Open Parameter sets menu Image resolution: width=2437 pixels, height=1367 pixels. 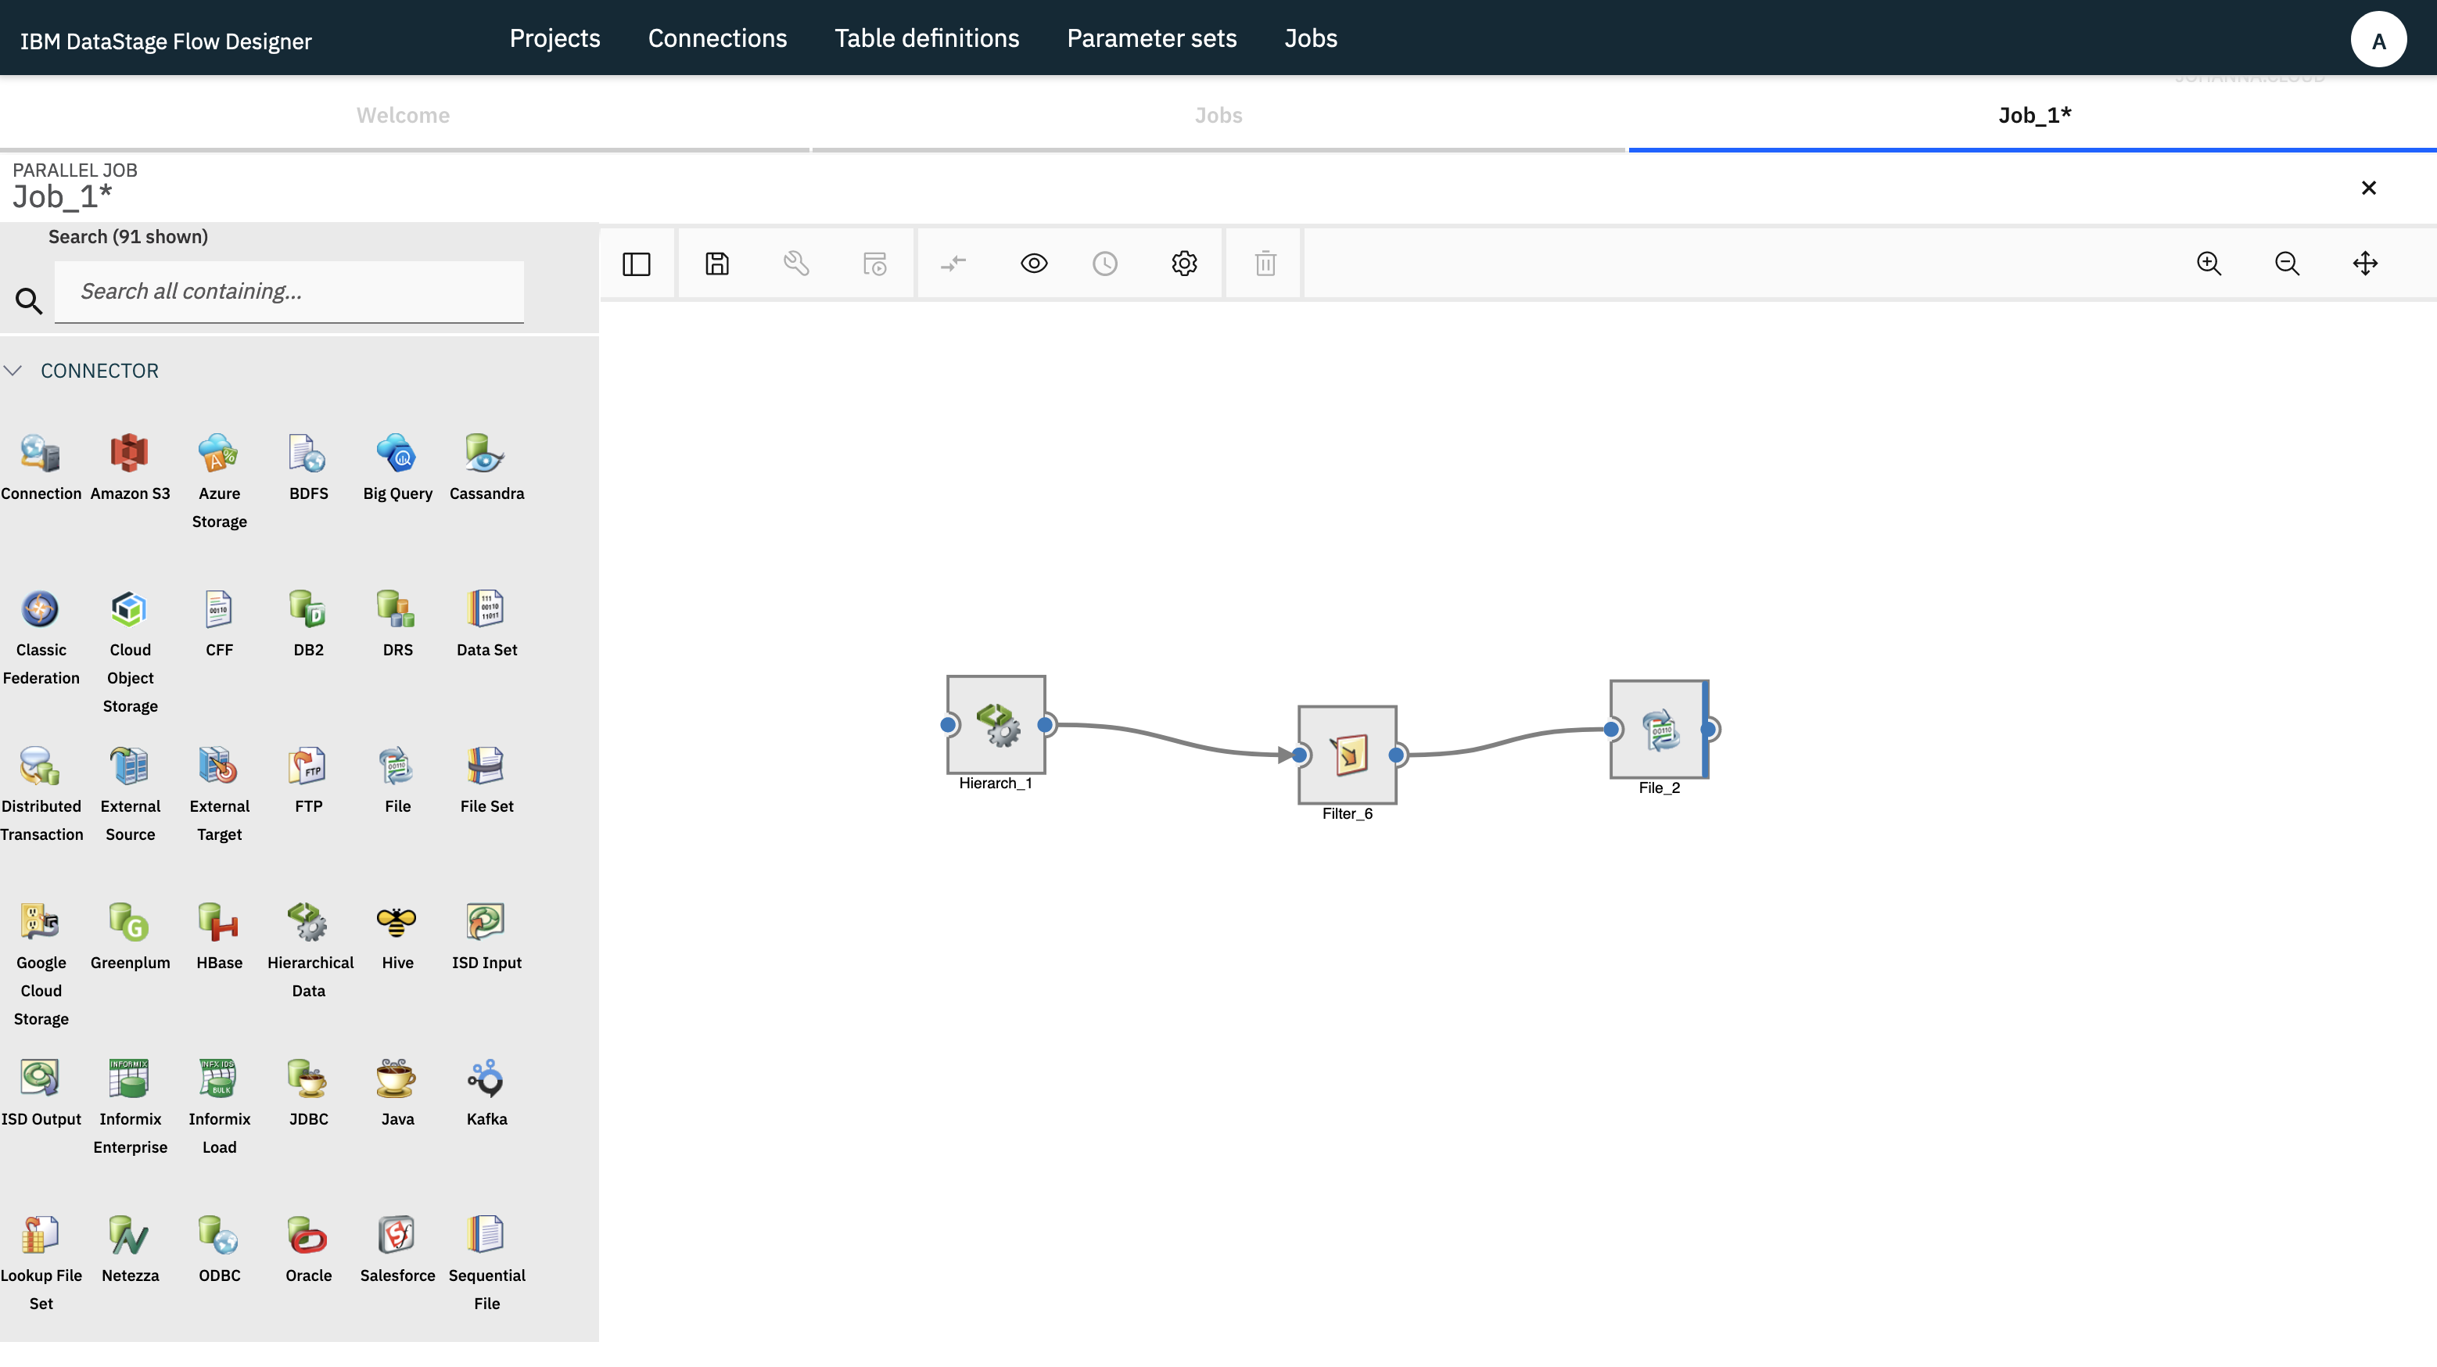(x=1151, y=38)
